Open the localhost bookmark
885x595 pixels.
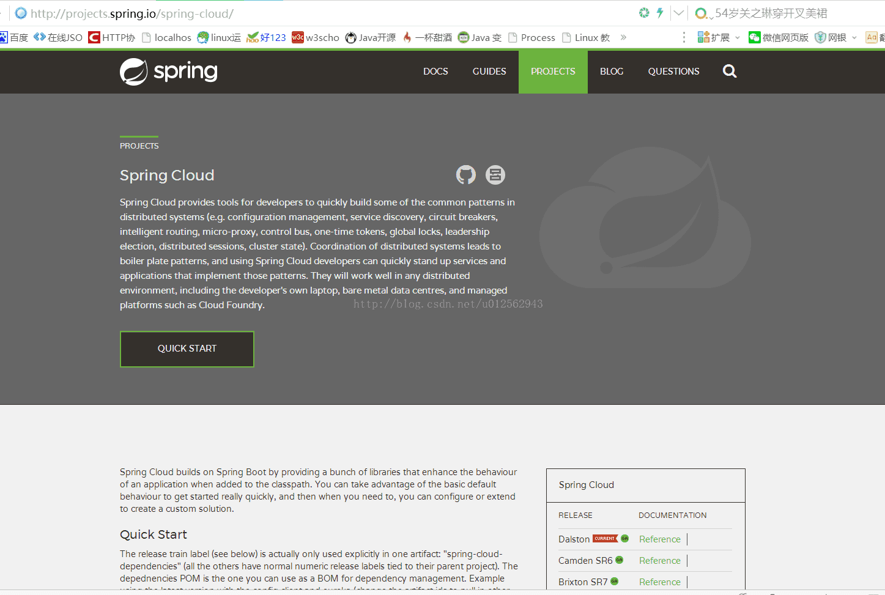(166, 37)
